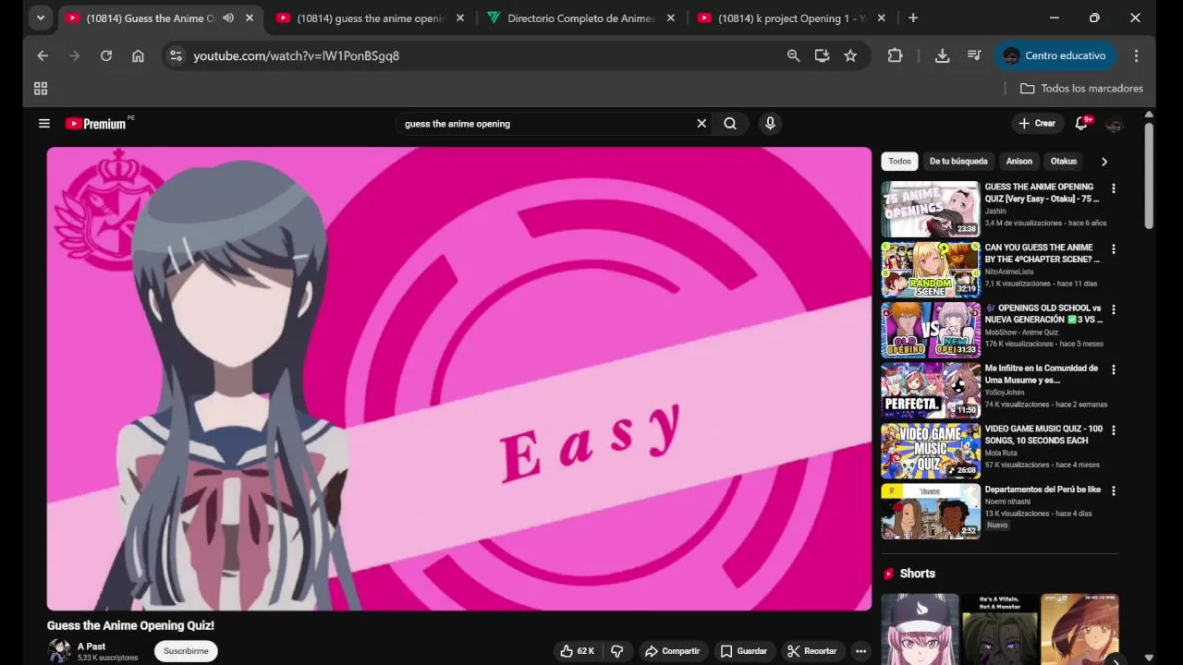Open the extensions puzzle icon
Image resolution: width=1183 pixels, height=665 pixels.
click(x=895, y=55)
